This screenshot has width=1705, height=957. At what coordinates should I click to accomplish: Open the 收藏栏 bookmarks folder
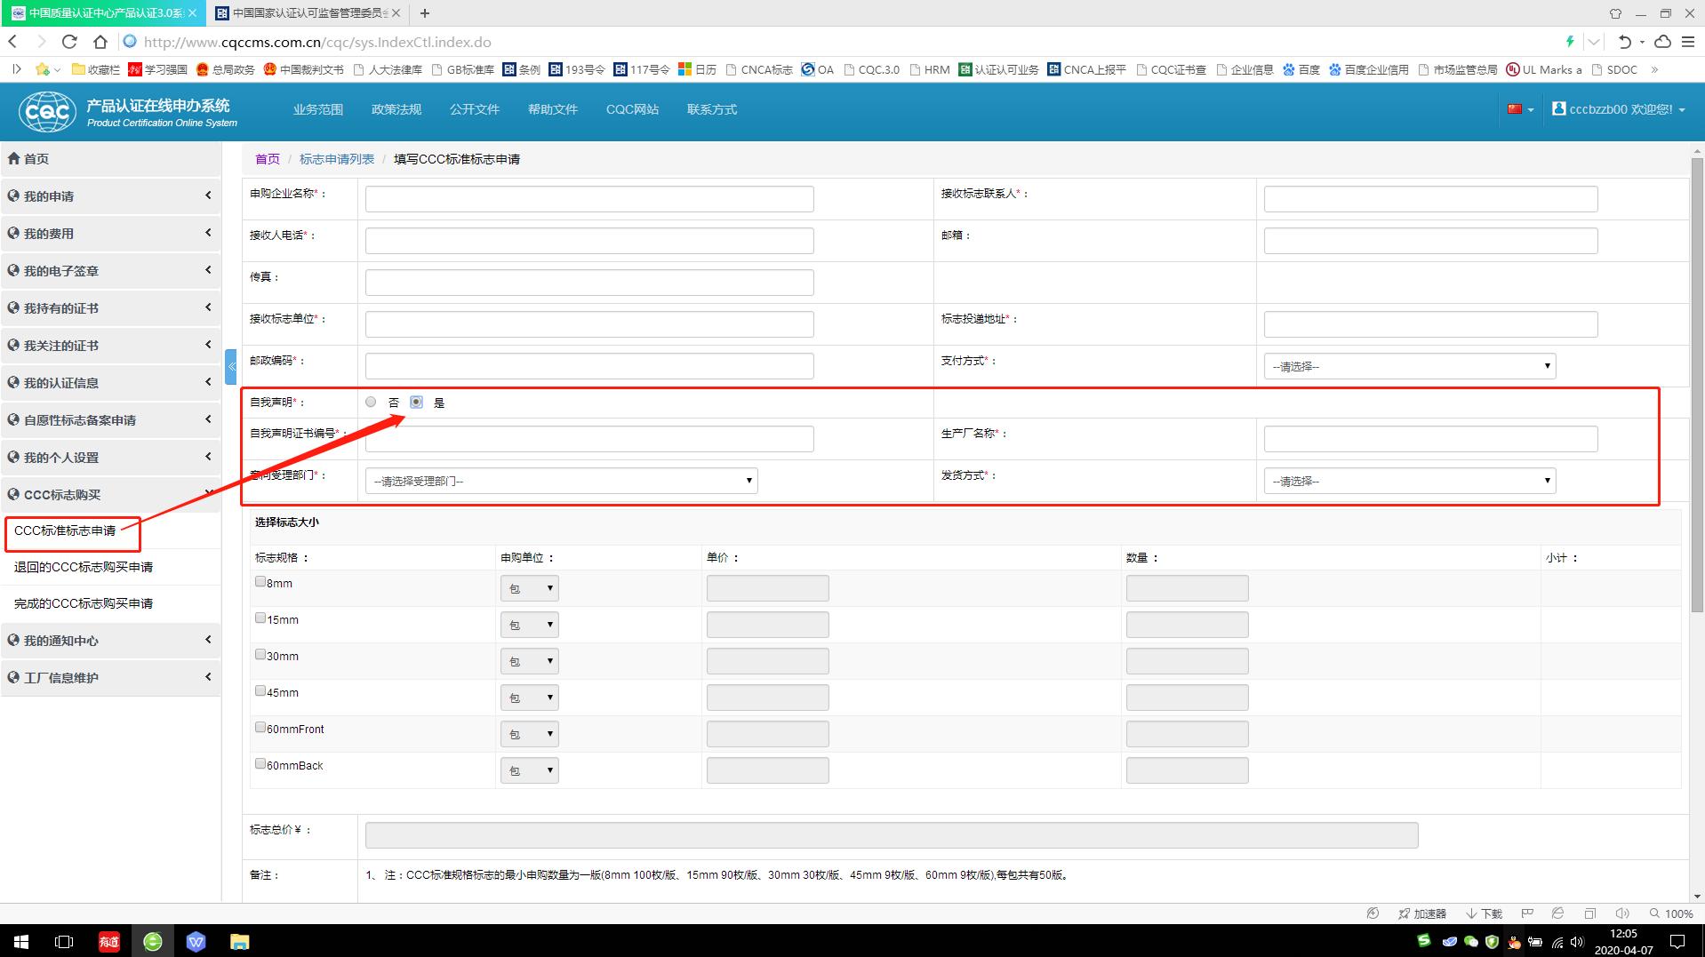click(x=96, y=69)
